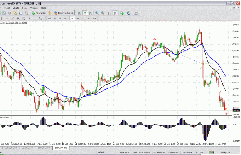Click the 2009.12.21 07:00 status entry

tap(128, 152)
